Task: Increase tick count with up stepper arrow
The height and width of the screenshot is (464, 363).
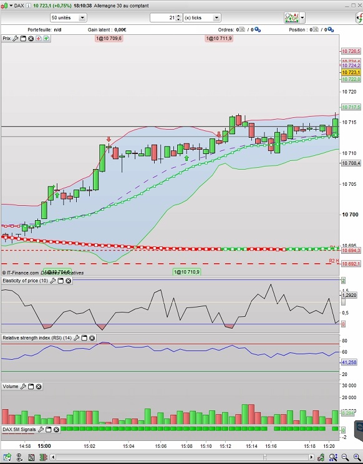Action: [x=178, y=16]
